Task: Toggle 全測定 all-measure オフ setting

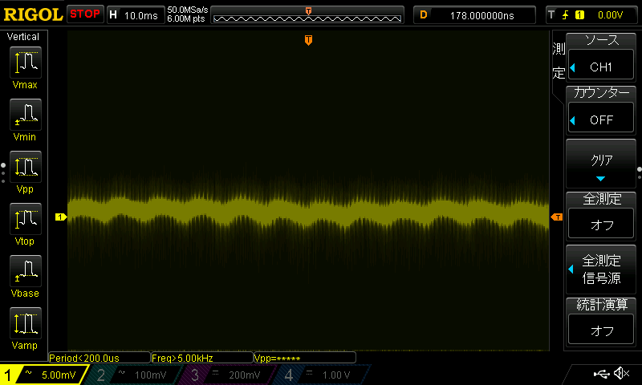Action: (x=600, y=217)
